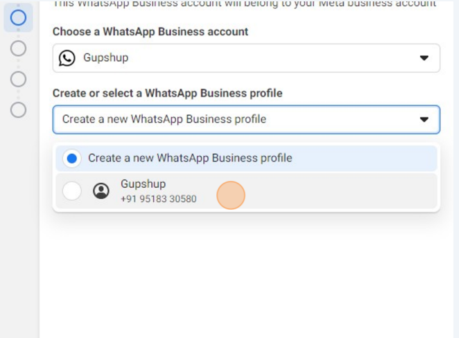This screenshot has width=459, height=338.
Task: Jump to the third step circle
Action: [18, 79]
